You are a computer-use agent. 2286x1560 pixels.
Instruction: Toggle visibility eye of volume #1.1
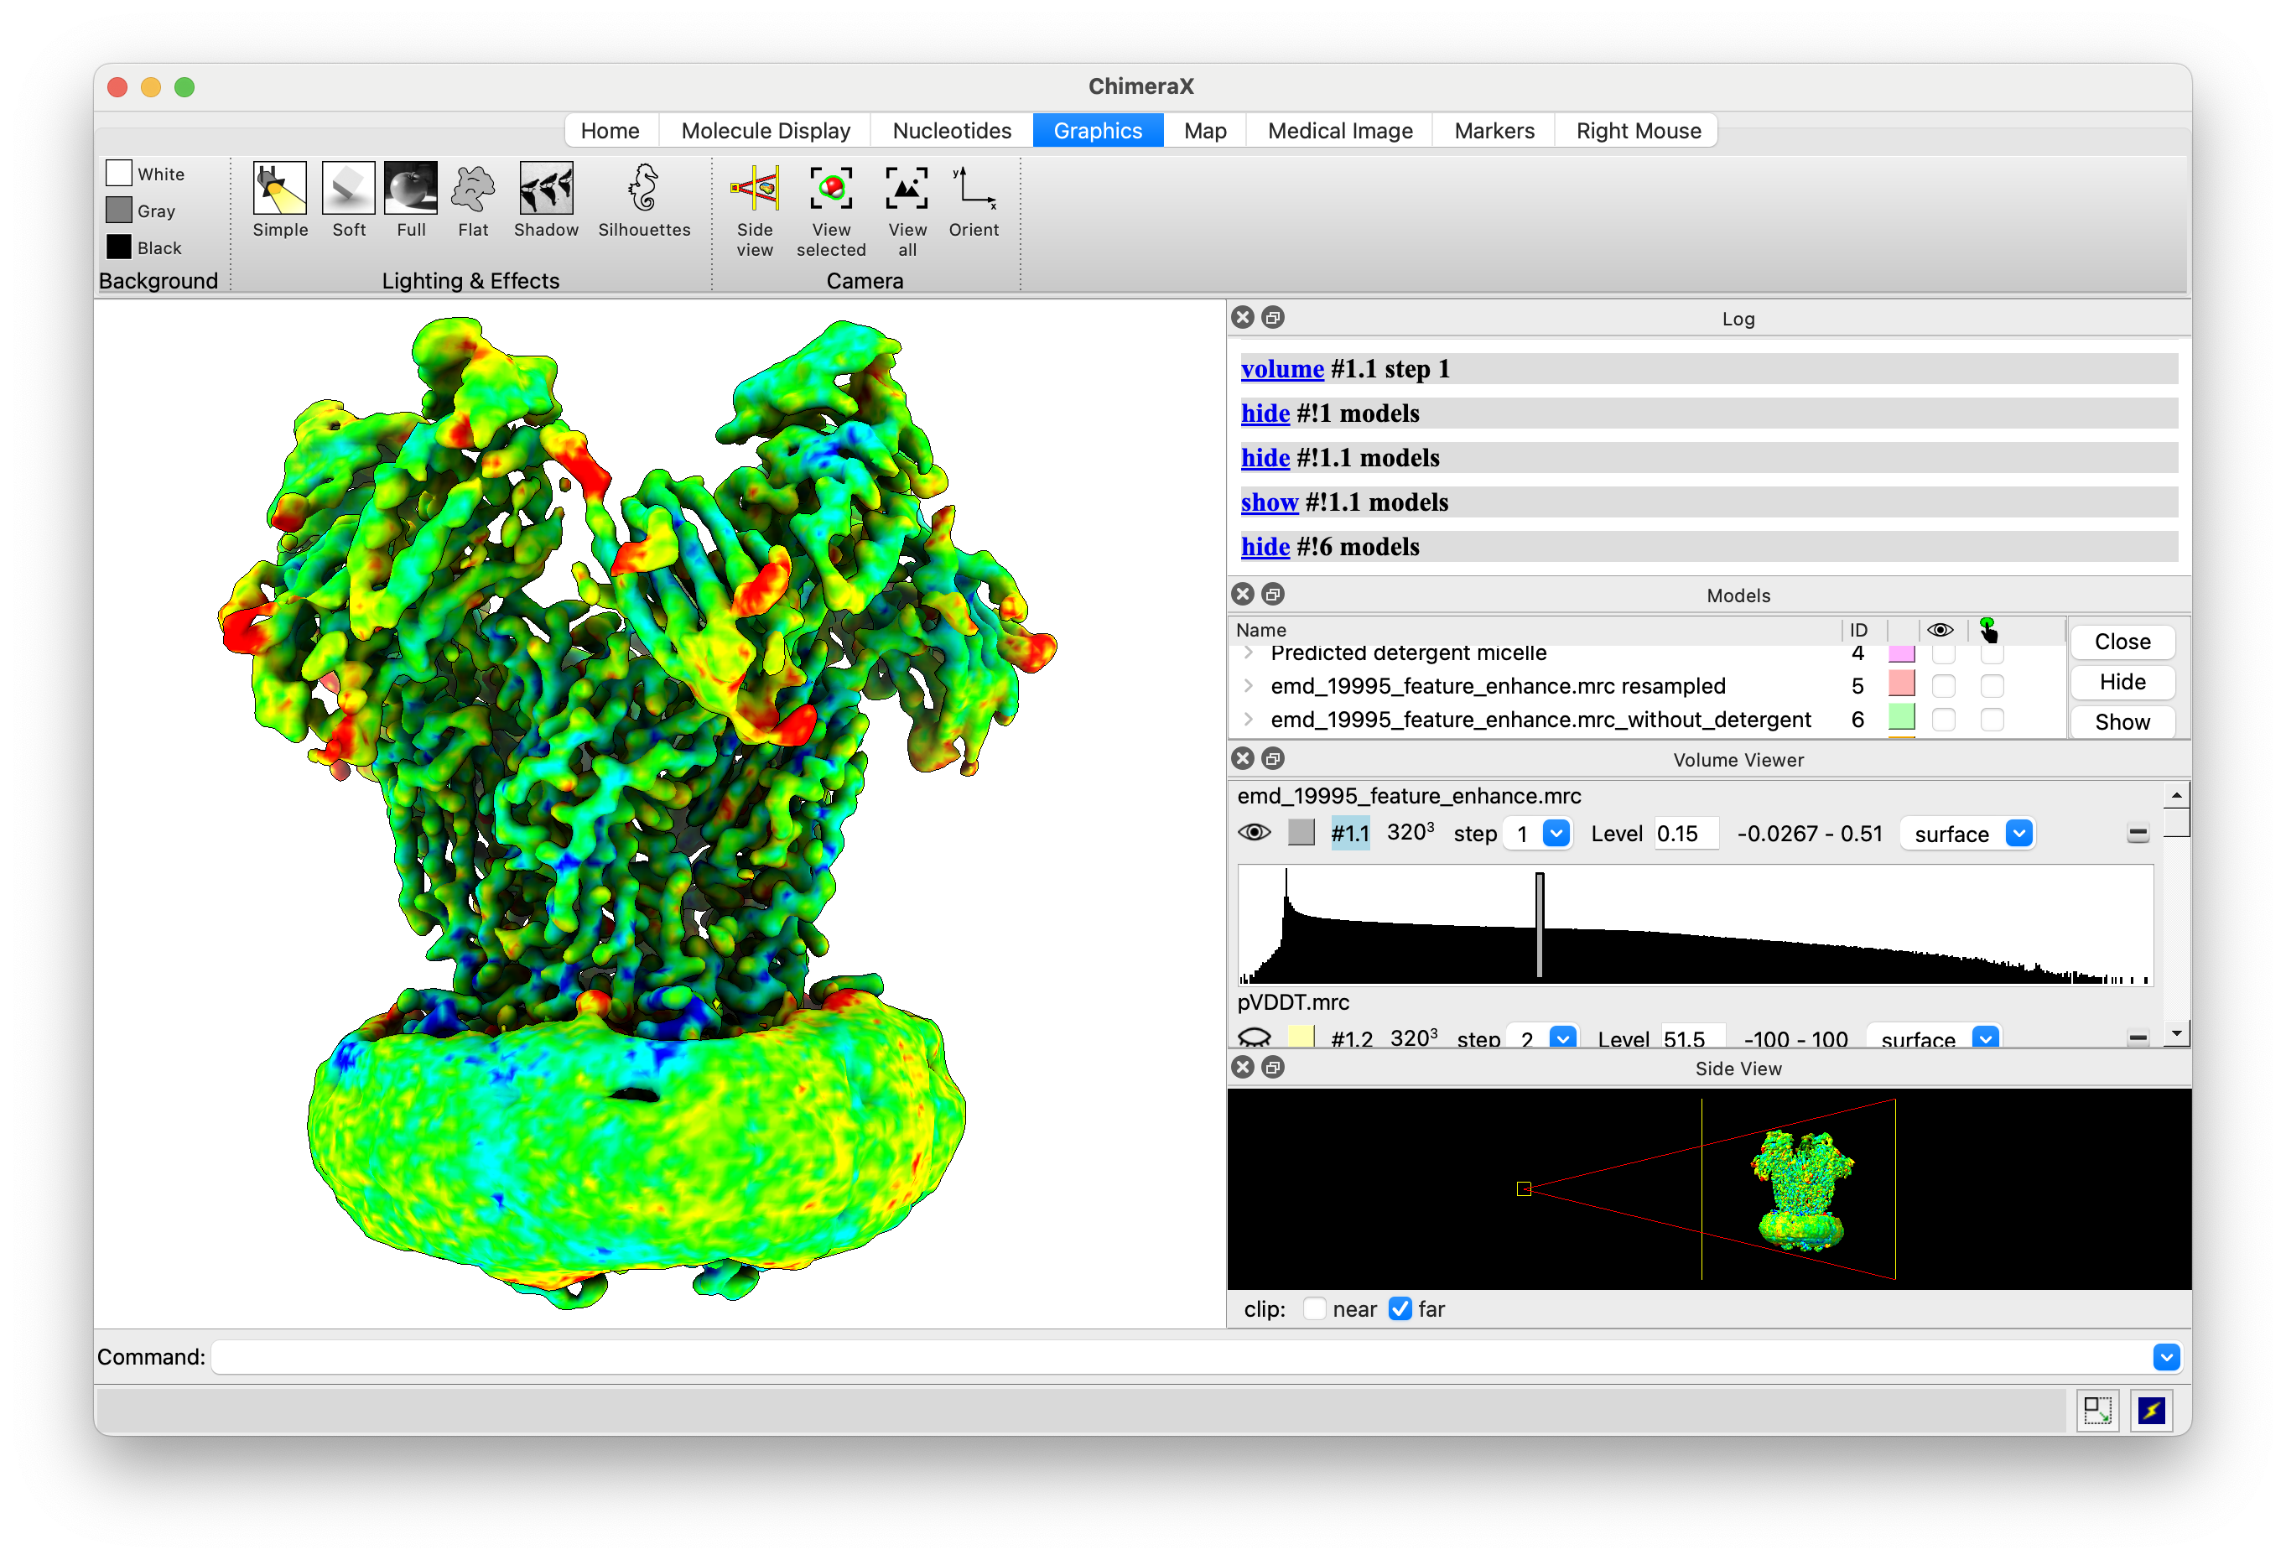(x=1253, y=833)
